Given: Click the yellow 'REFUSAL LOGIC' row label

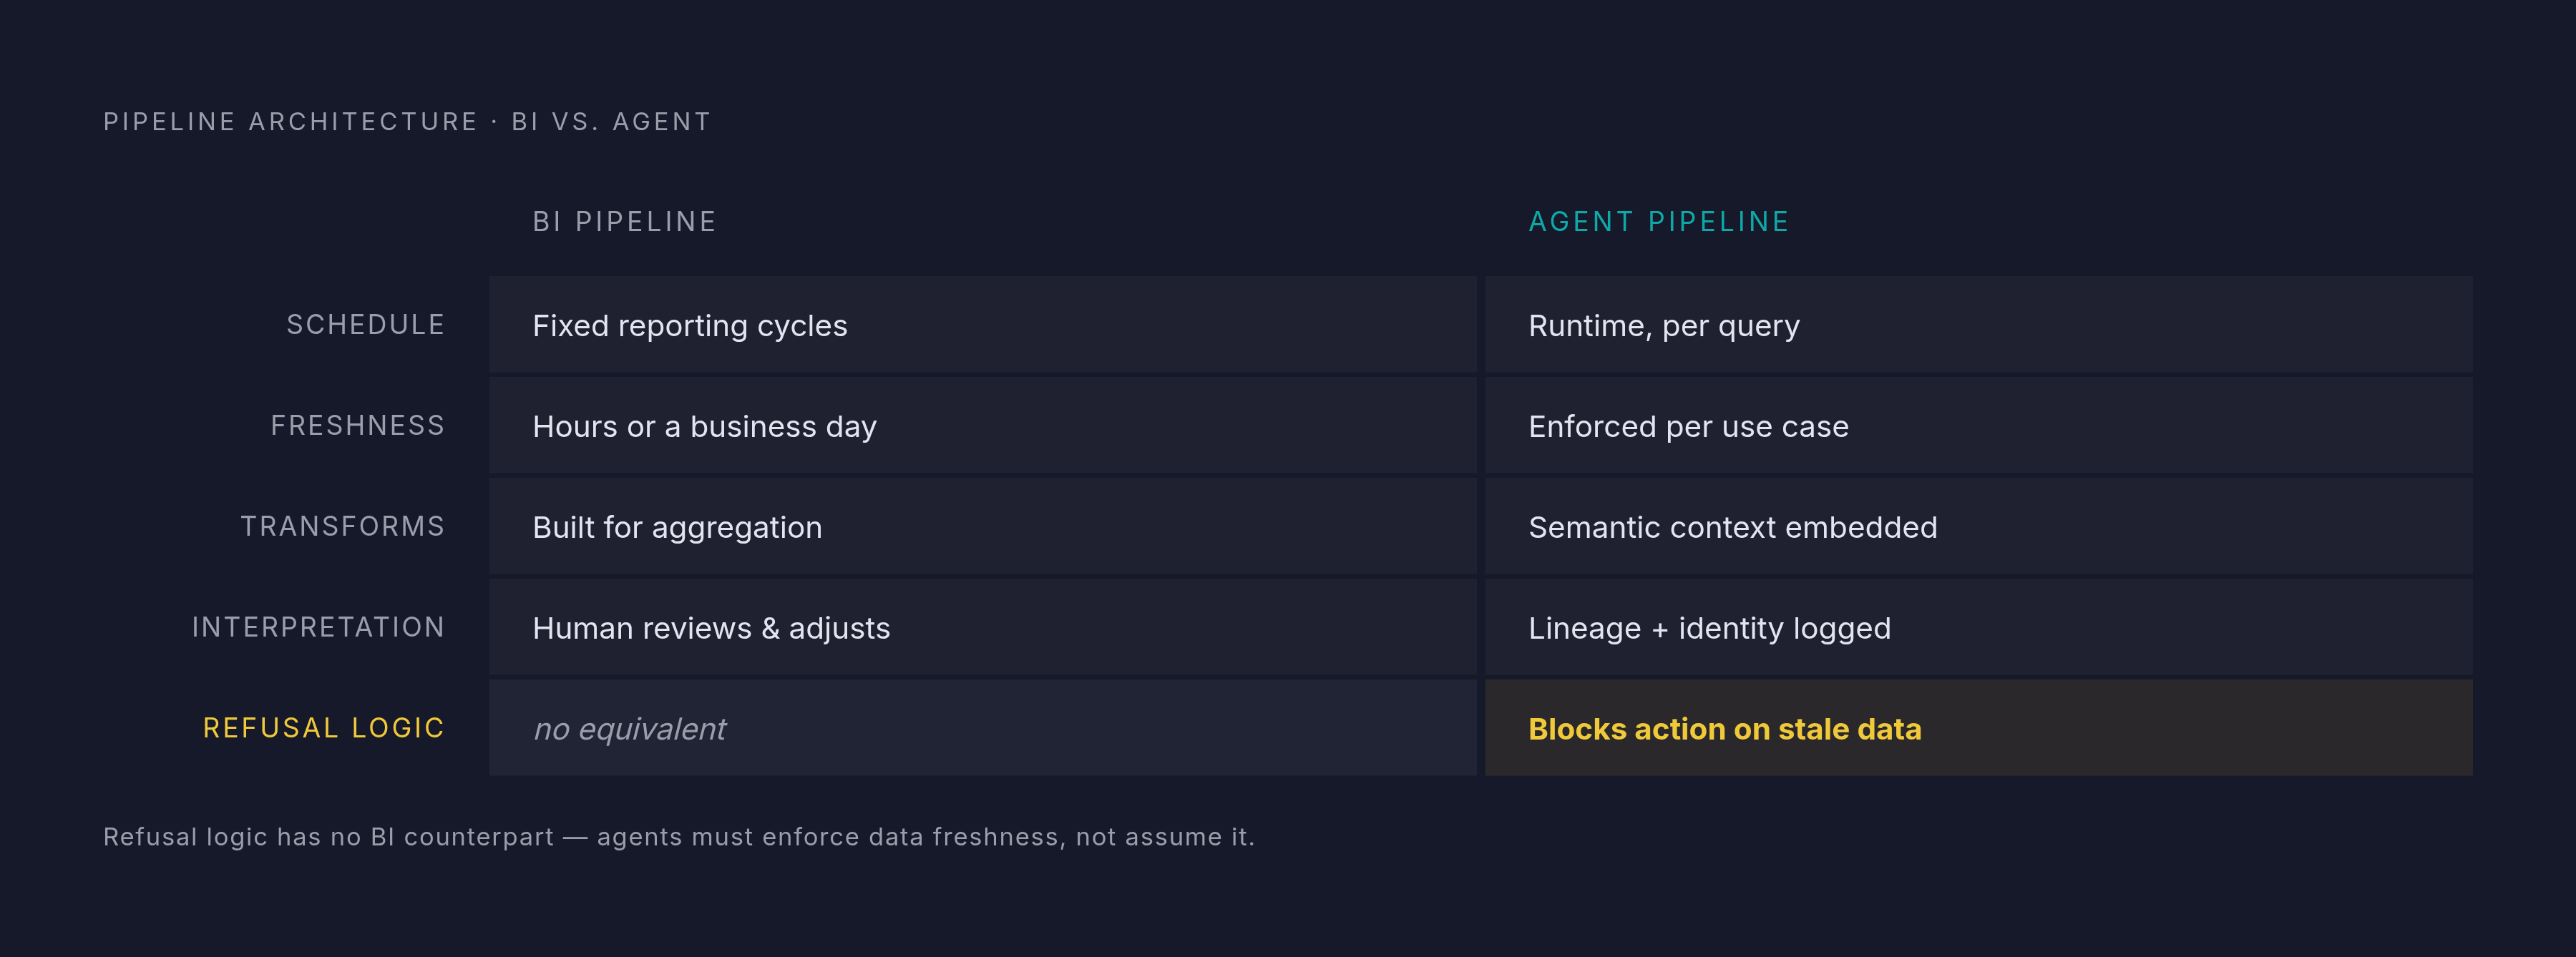Looking at the screenshot, I should coord(324,728).
